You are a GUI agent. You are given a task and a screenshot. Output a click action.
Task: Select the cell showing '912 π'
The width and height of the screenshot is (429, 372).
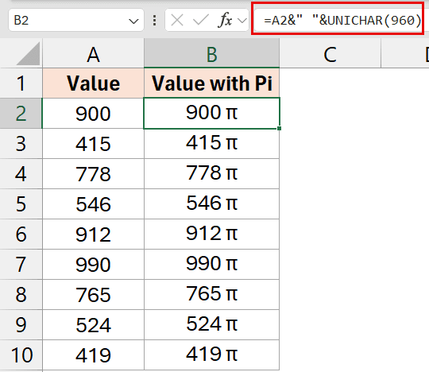212,234
